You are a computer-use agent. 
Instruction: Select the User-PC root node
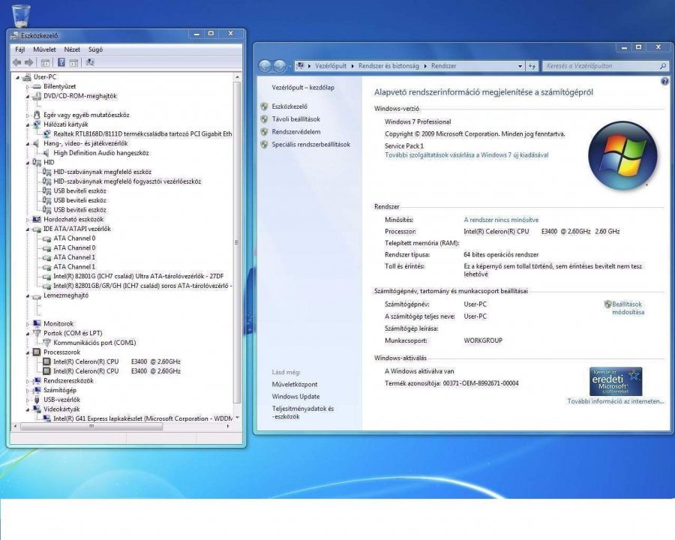coord(45,76)
